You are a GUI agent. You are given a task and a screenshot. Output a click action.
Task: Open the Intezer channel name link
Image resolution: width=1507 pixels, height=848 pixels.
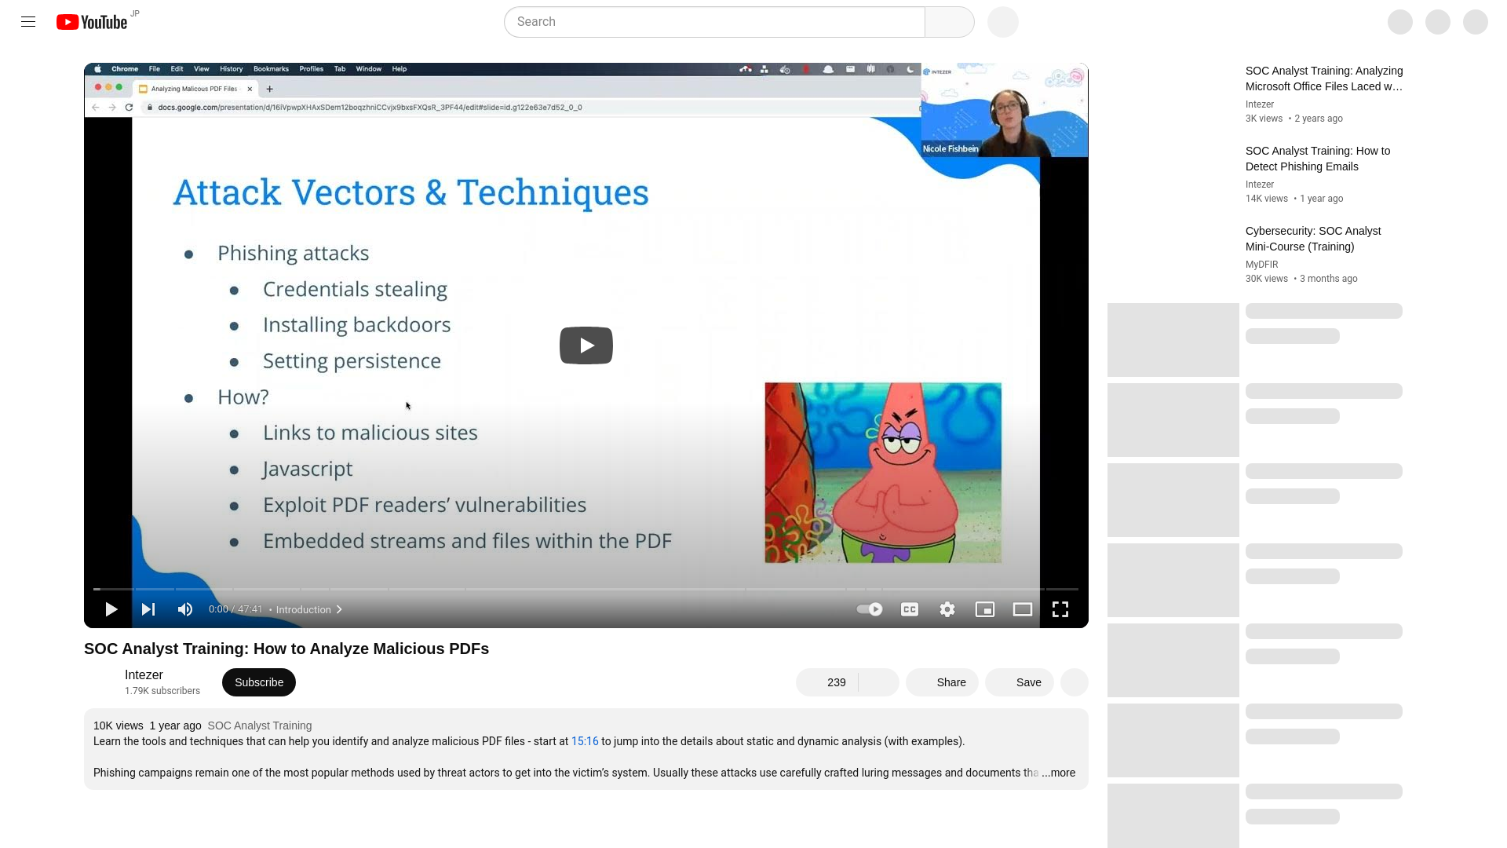point(144,674)
